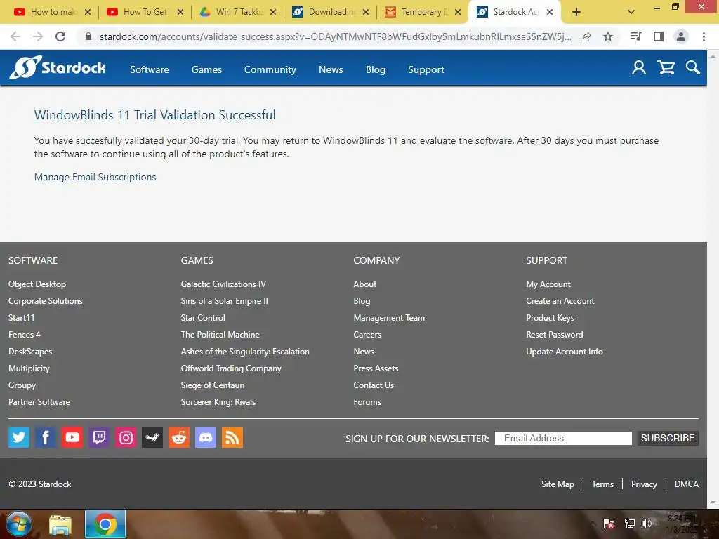
Task: Open the News menu item
Action: tap(331, 69)
